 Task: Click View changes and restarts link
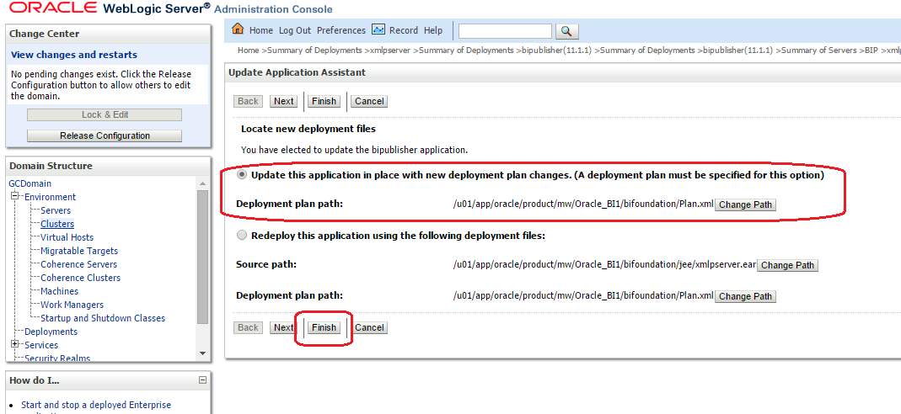(74, 55)
